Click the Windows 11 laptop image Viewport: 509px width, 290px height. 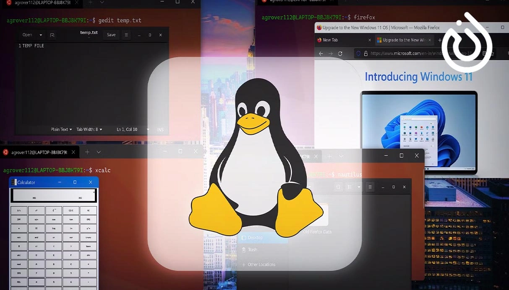[x=419, y=132]
